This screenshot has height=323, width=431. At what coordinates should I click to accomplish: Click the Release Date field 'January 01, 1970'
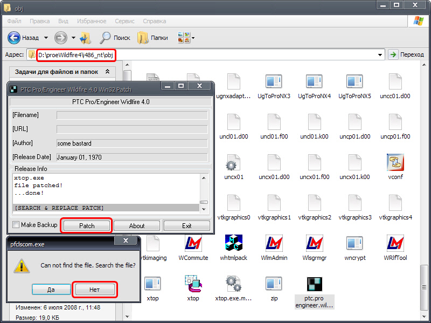click(x=132, y=157)
